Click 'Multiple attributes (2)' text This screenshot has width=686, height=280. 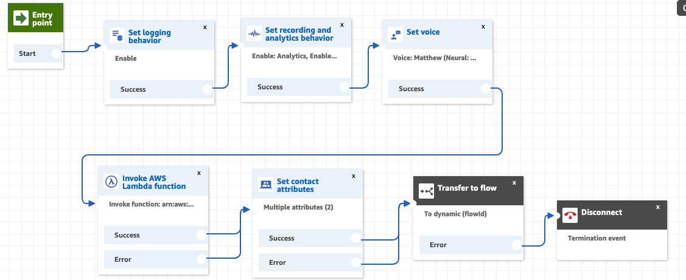(x=298, y=207)
